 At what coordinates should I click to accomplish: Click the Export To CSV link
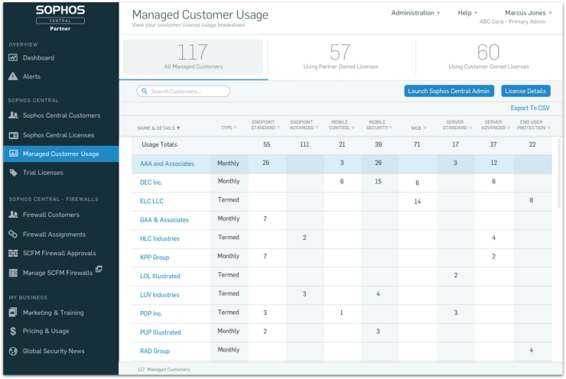(x=529, y=108)
